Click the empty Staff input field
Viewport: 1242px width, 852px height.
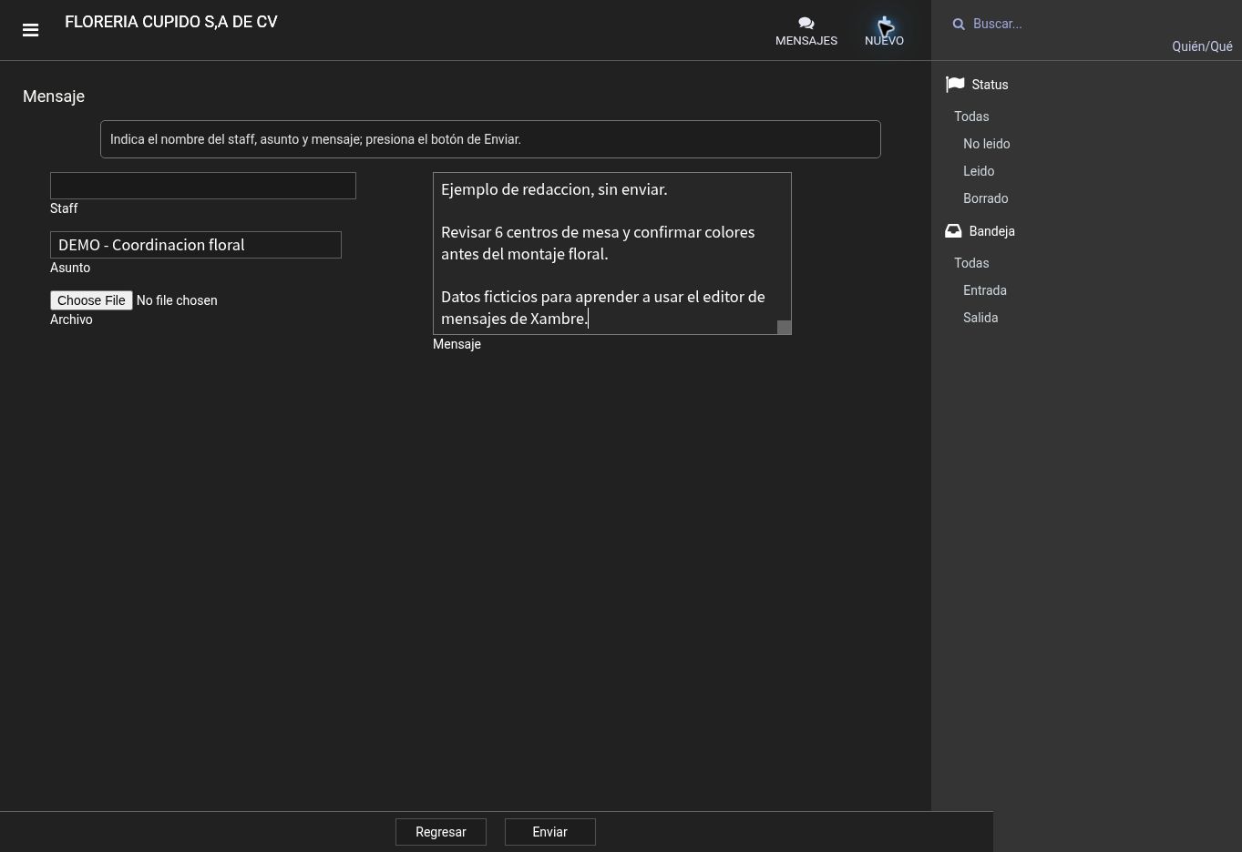tap(203, 186)
